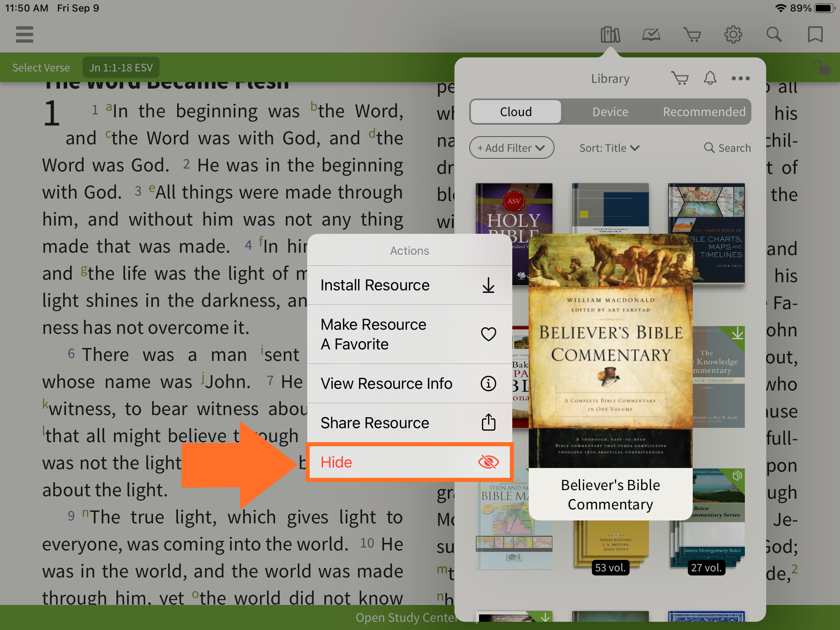Open the cart in Library panel header

coord(680,78)
